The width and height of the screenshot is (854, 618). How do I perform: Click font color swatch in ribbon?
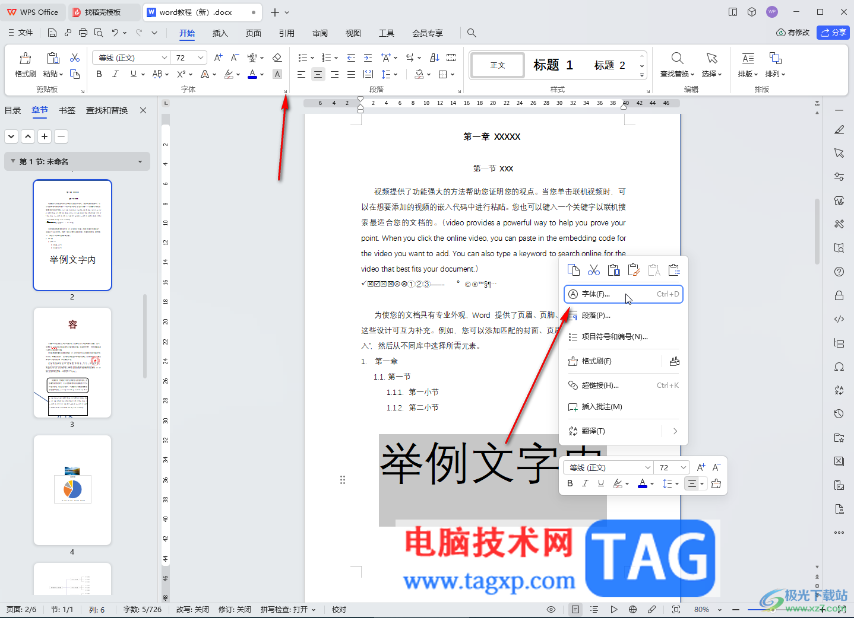(252, 74)
